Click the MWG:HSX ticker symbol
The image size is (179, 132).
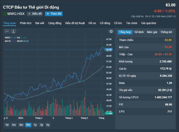tap(16, 14)
